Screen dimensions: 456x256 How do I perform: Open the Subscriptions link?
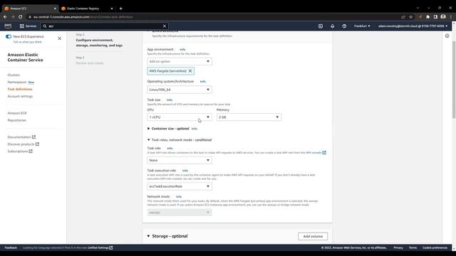click(20, 151)
